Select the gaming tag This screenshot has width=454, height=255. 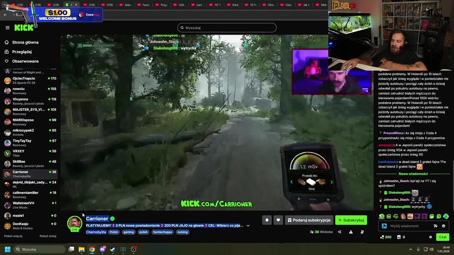[x=129, y=232]
